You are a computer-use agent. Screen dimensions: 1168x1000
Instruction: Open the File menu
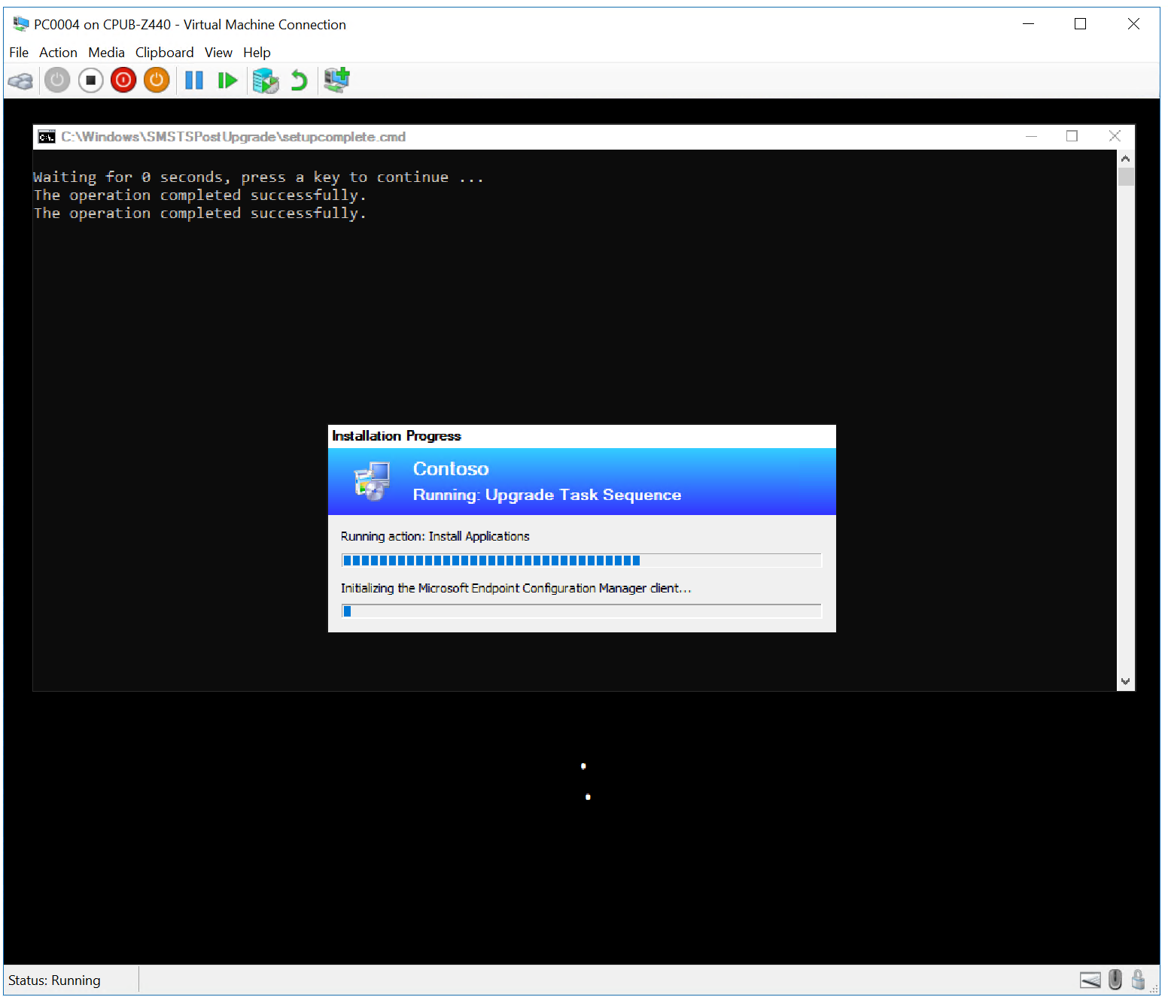click(18, 52)
